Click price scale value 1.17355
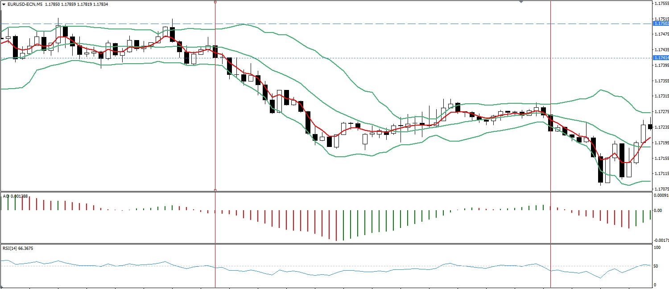Image resolution: width=669 pixels, height=289 pixels. point(661,81)
